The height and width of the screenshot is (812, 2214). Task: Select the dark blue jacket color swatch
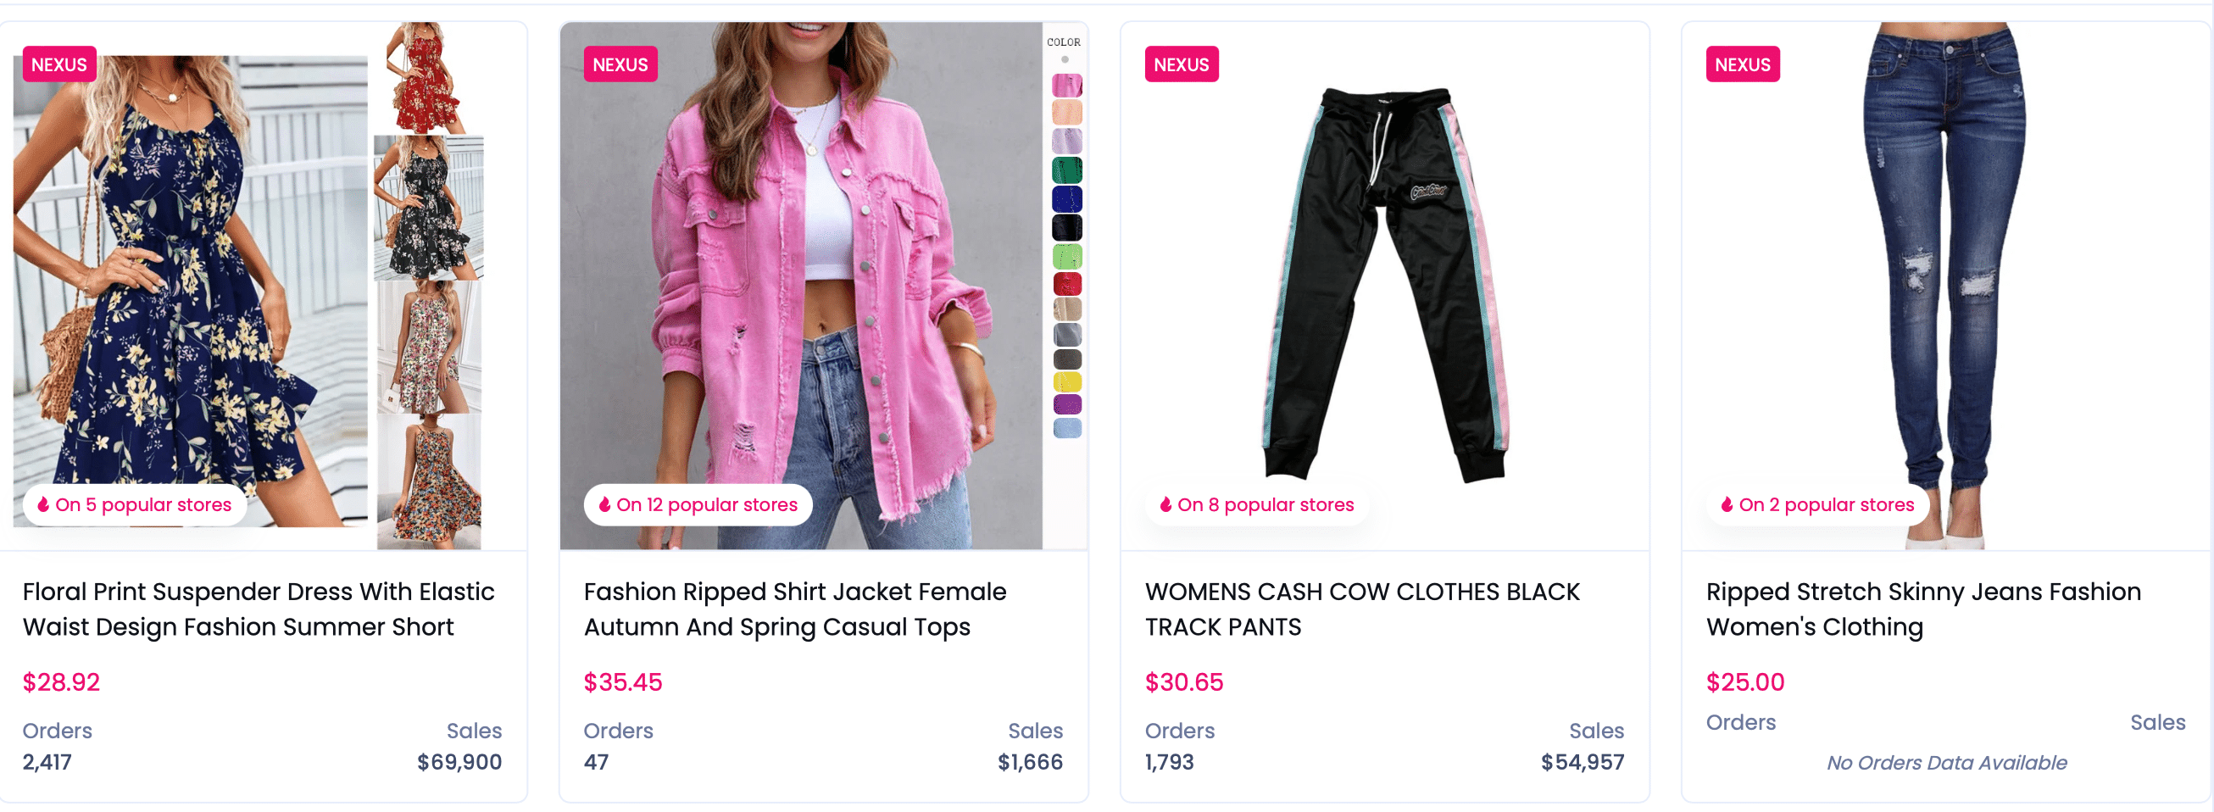click(x=1067, y=198)
